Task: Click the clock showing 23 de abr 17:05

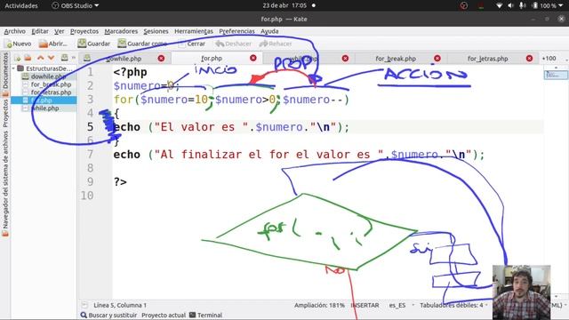Action: (x=284, y=5)
